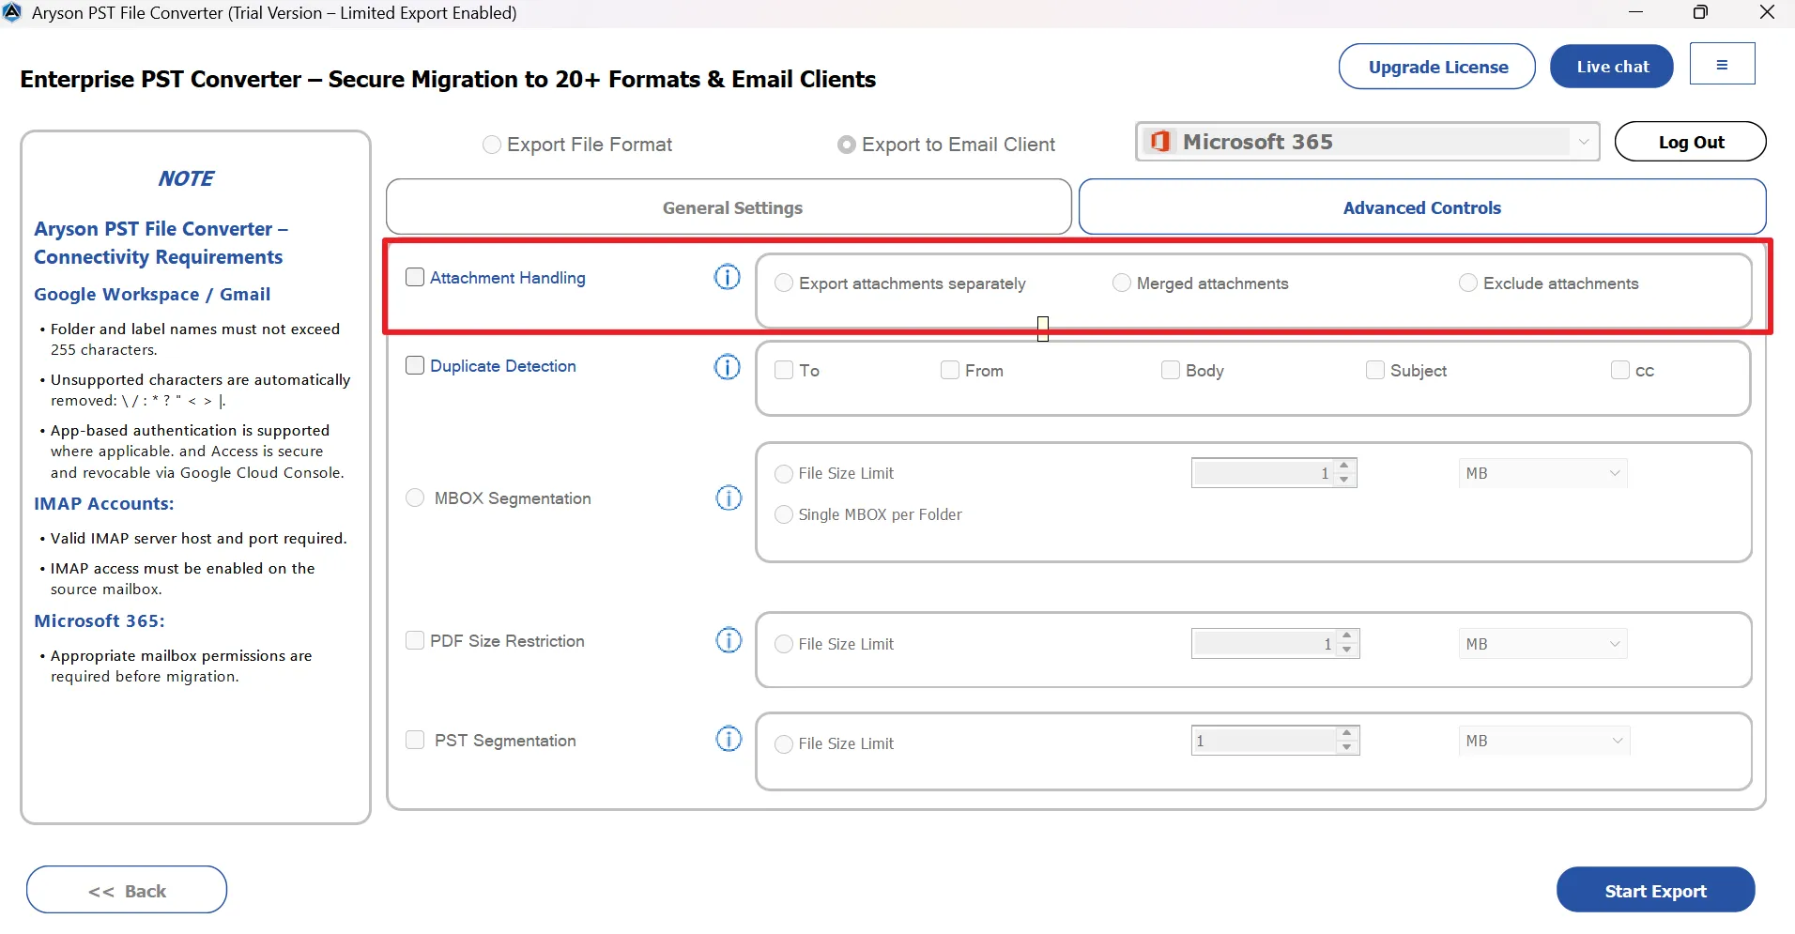Click Start Export
The image size is (1795, 934).
coord(1655,890)
